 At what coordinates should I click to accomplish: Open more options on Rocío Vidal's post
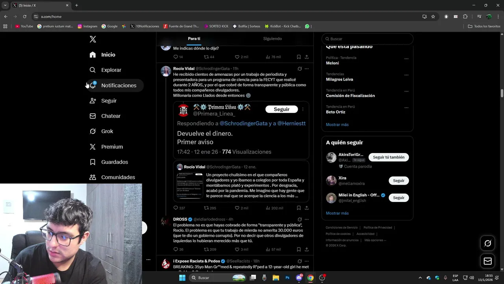pos(306,69)
